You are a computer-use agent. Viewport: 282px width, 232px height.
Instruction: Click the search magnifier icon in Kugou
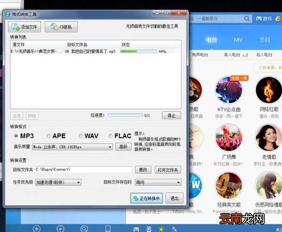coord(247,18)
